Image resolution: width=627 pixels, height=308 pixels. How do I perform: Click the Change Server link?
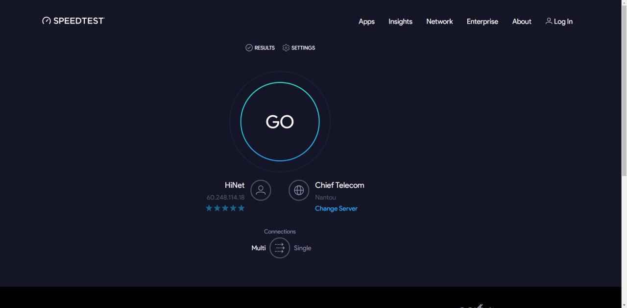click(x=336, y=208)
